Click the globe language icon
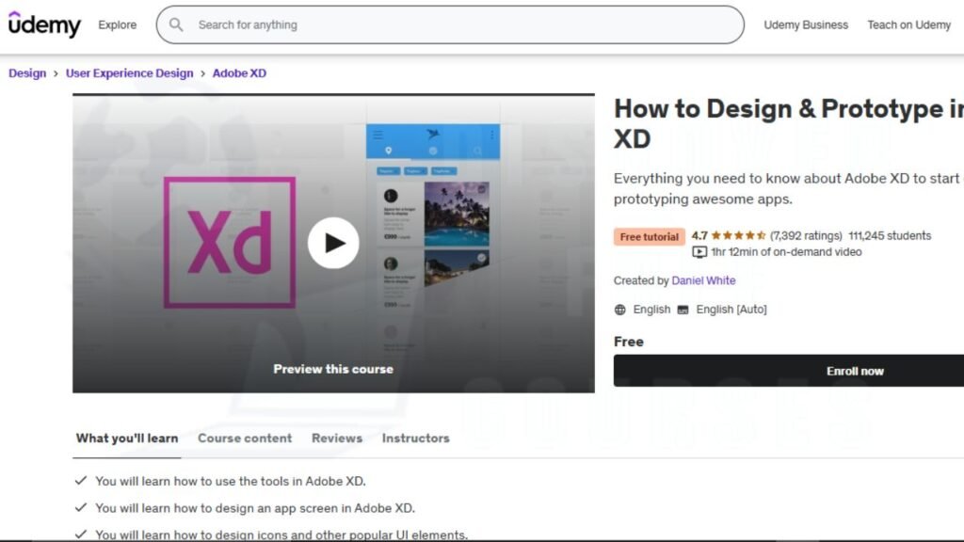The image size is (964, 542). click(x=620, y=310)
